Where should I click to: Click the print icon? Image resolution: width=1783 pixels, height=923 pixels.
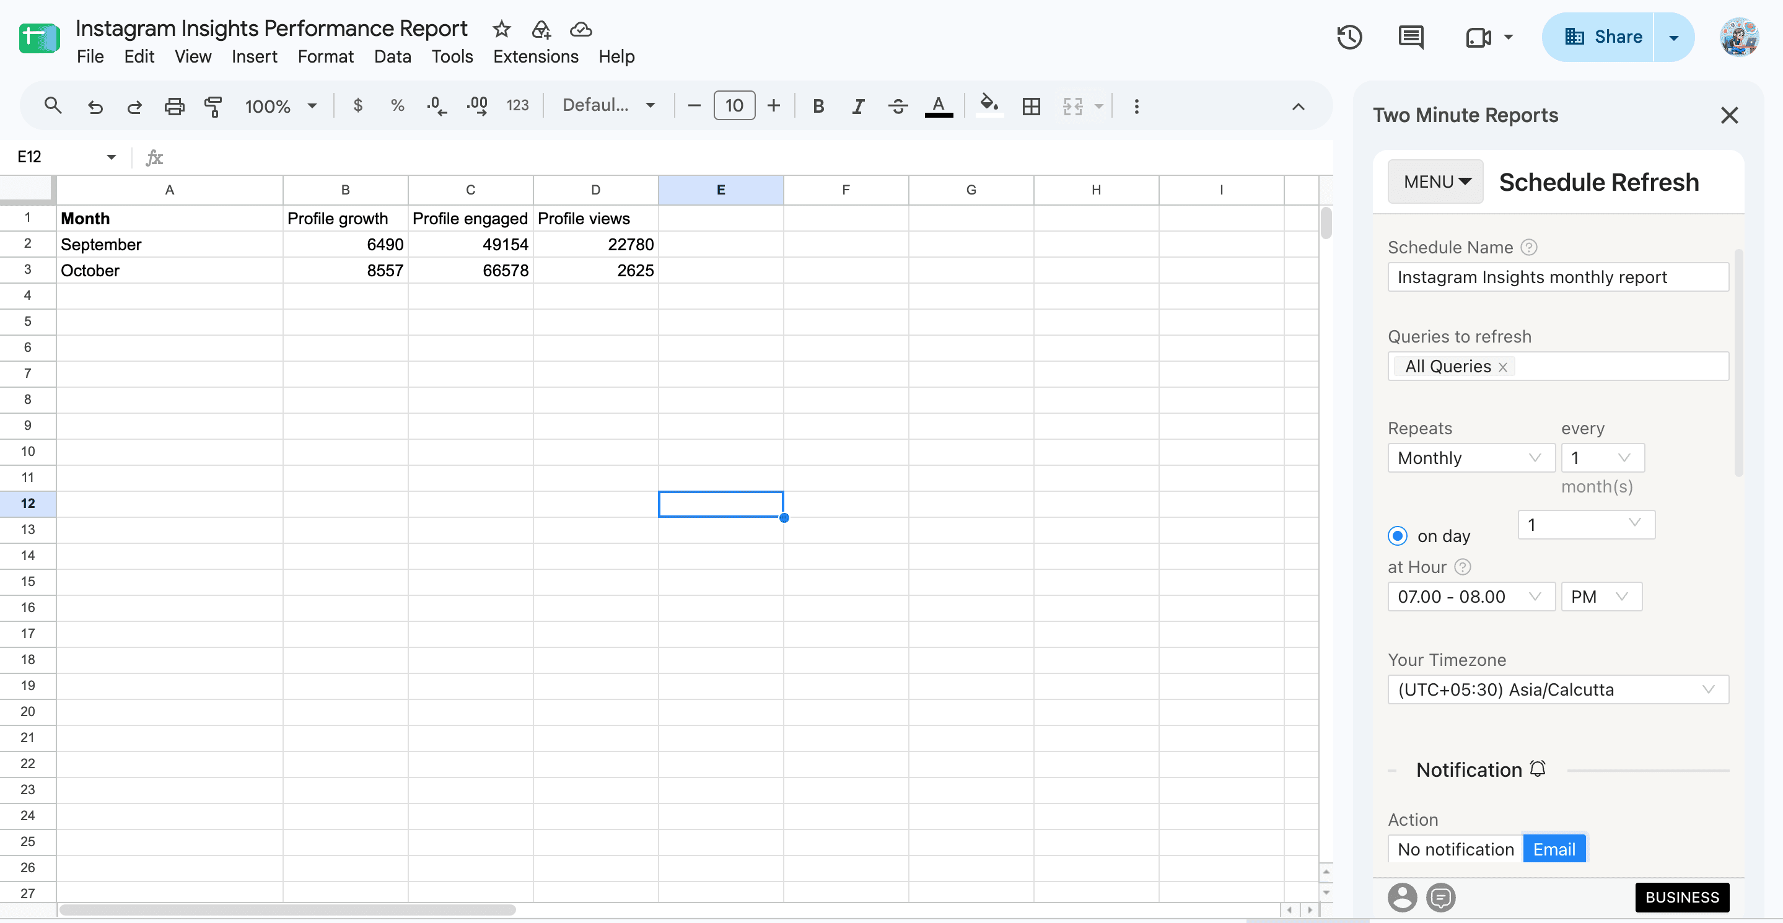[173, 106]
